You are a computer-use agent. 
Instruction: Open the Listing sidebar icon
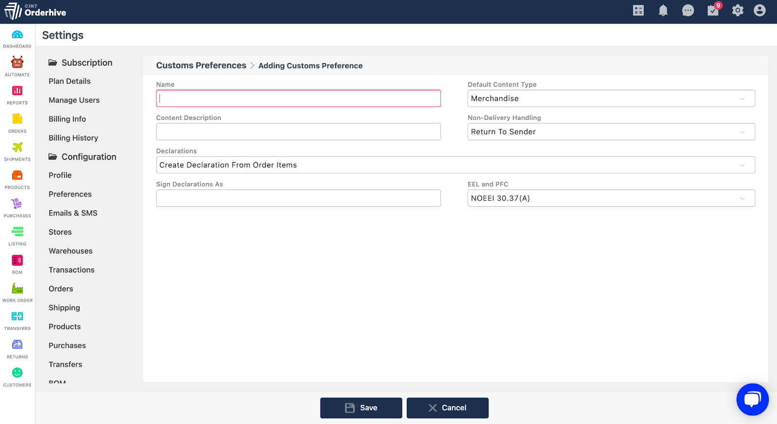[x=17, y=232]
